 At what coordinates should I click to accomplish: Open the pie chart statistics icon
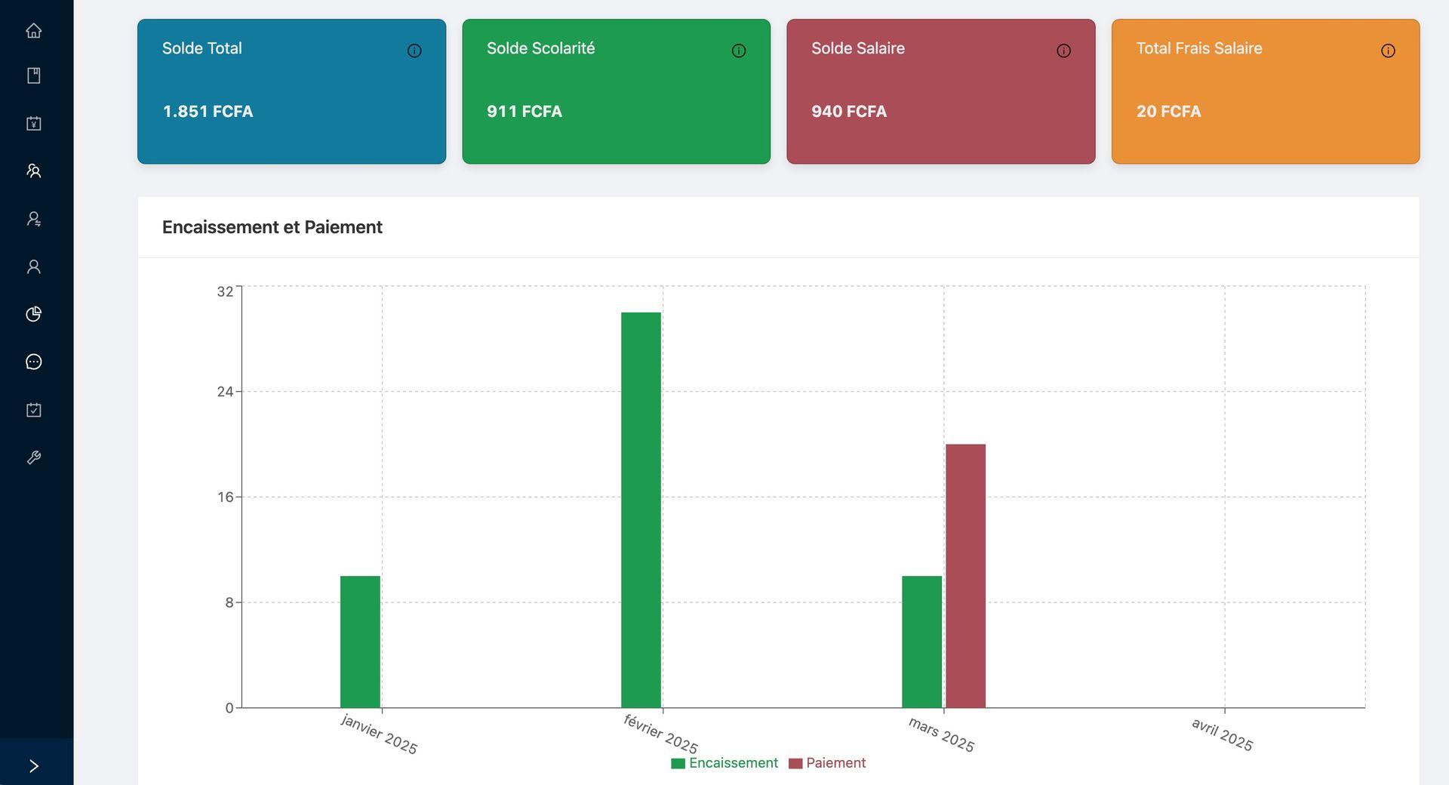[33, 314]
